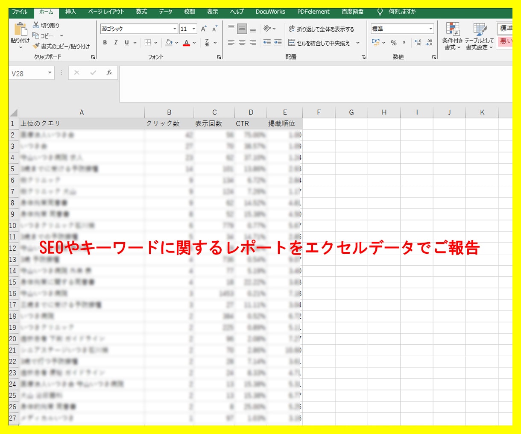Switch to the Review (校閲) tab
Image resolution: width=521 pixels, height=434 pixels.
coord(189,12)
